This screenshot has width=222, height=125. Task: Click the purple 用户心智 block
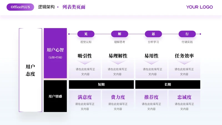[55, 53]
